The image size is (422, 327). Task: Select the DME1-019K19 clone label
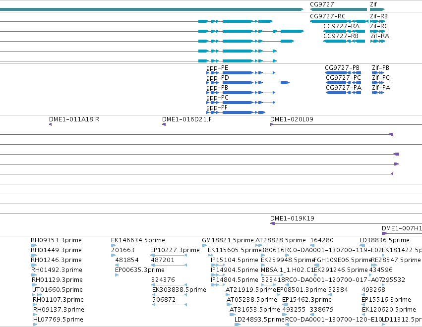(292, 218)
